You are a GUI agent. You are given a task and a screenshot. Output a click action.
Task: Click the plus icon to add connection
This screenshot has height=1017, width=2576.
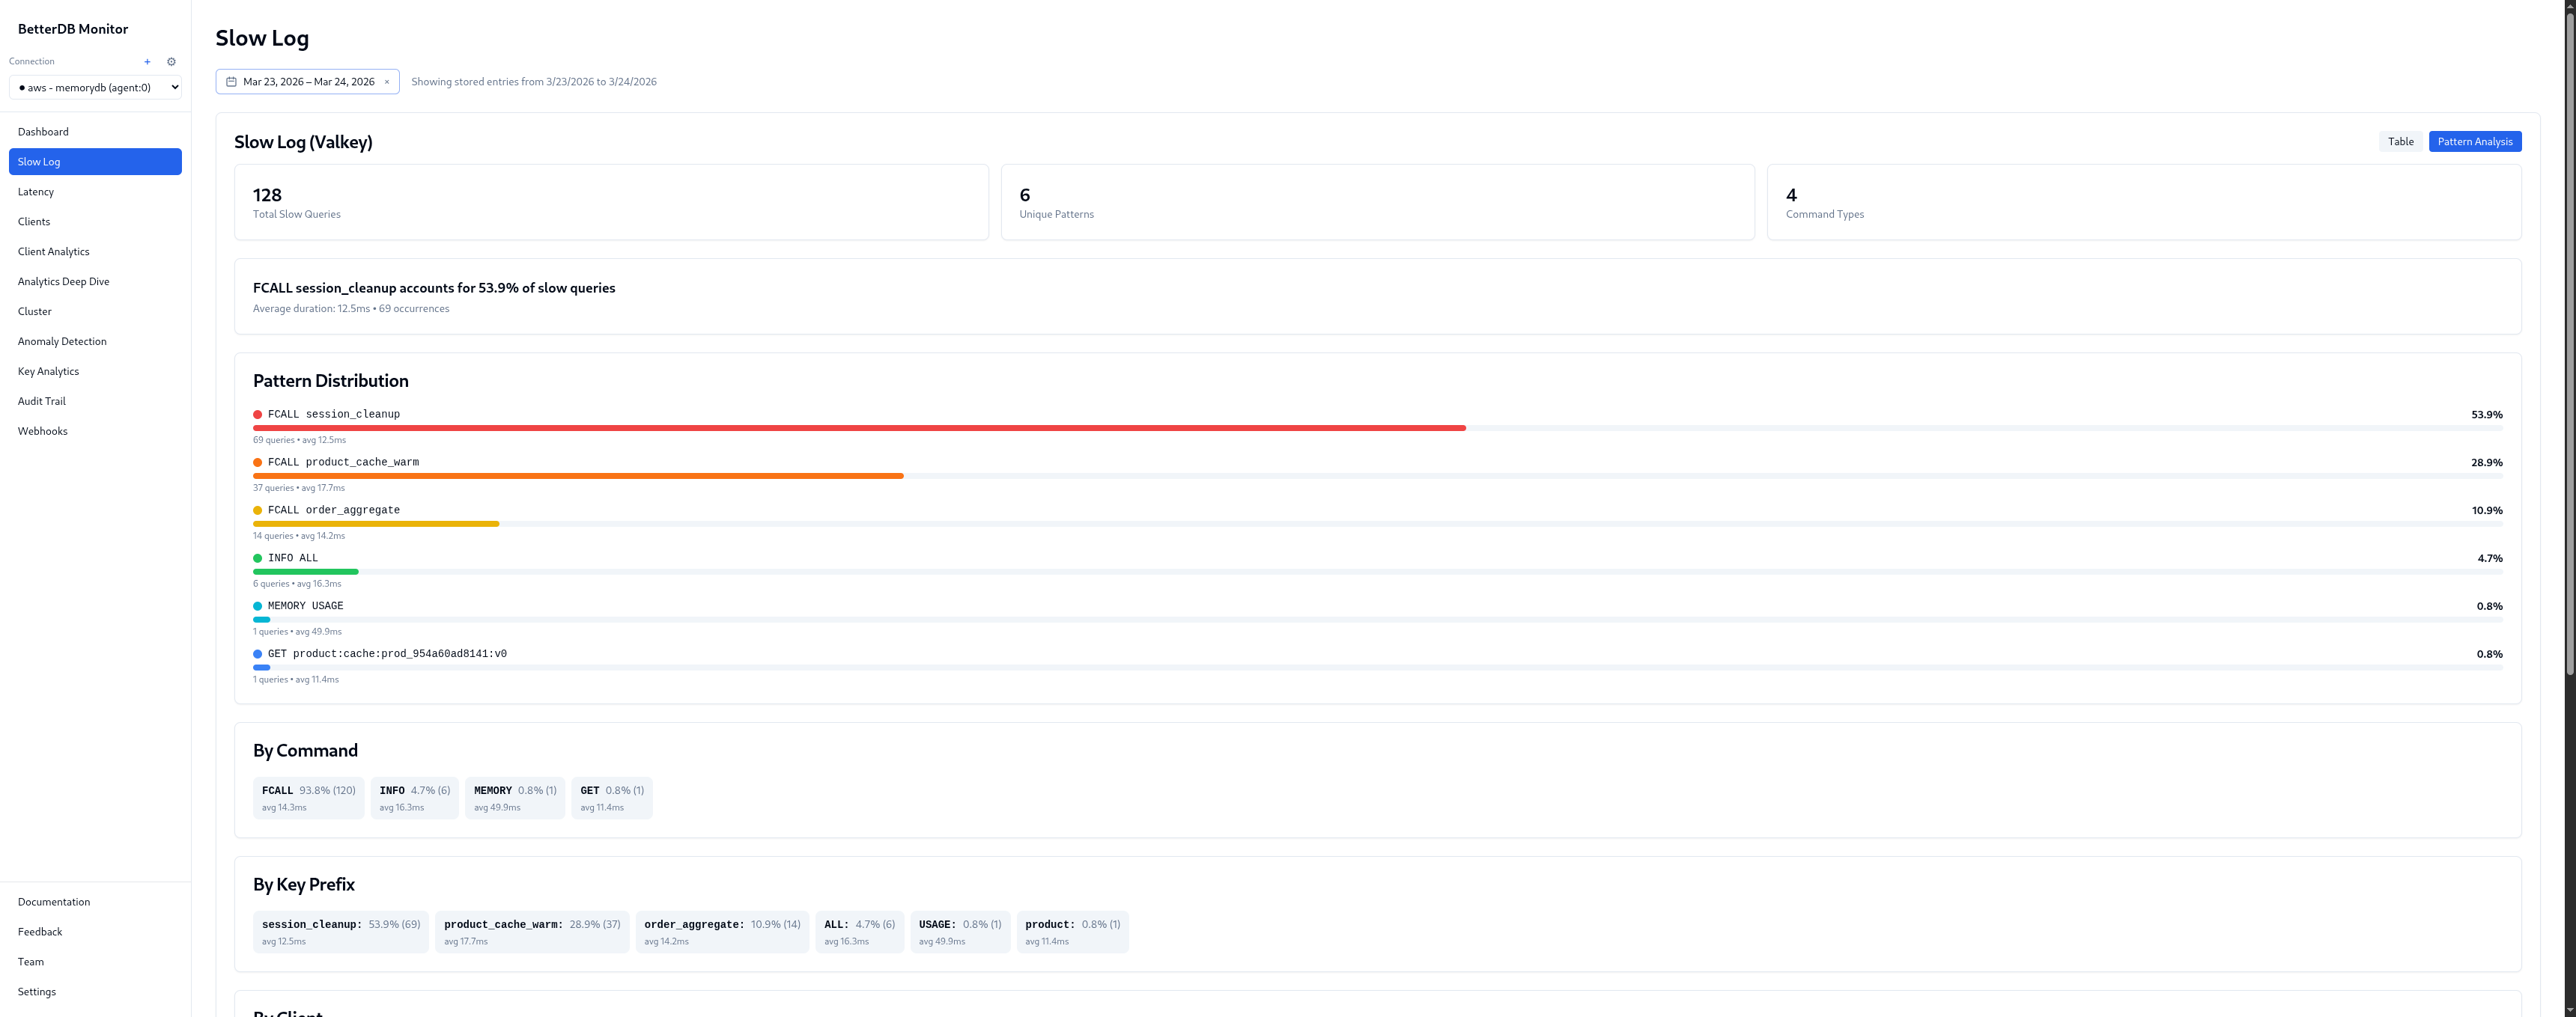147,62
